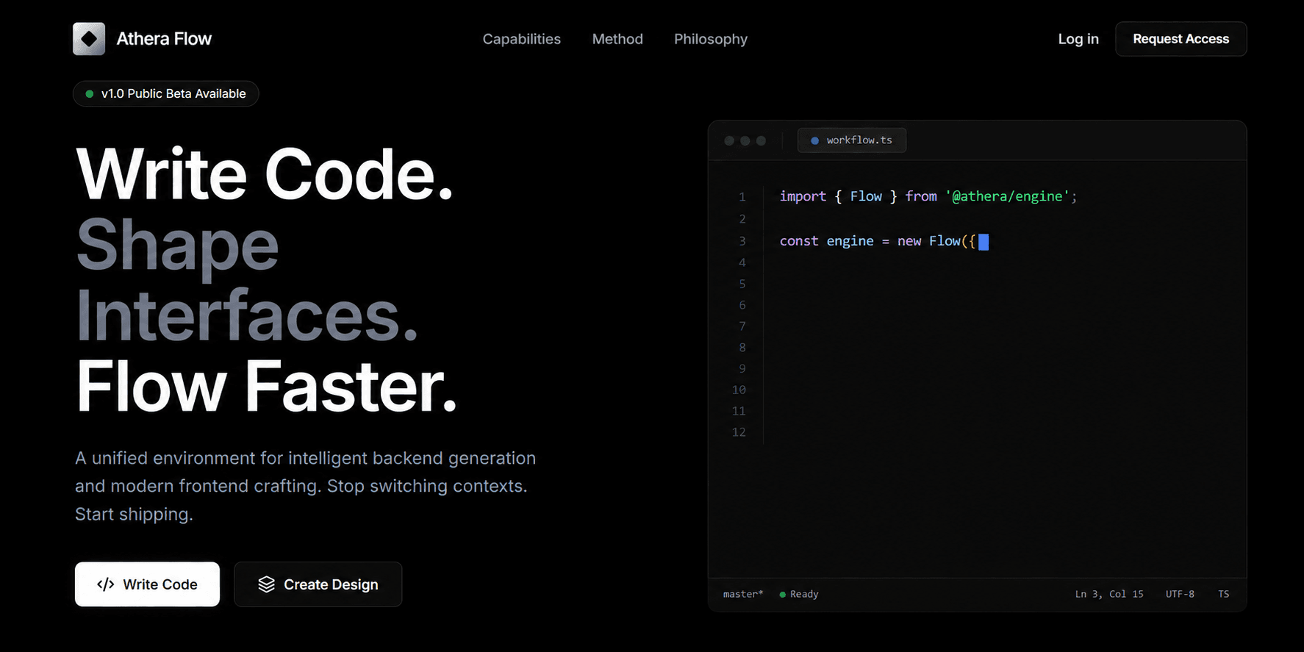The height and width of the screenshot is (652, 1304).
Task: Select the workflow.ts editor tab
Action: 852,140
